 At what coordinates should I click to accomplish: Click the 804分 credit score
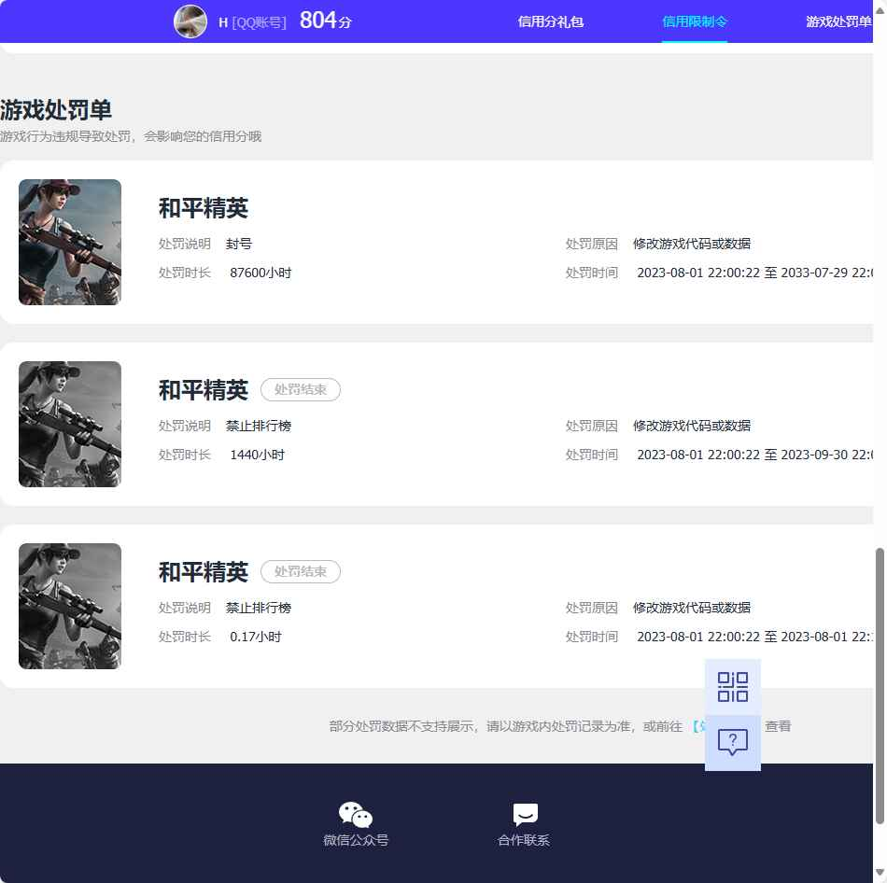(x=326, y=21)
